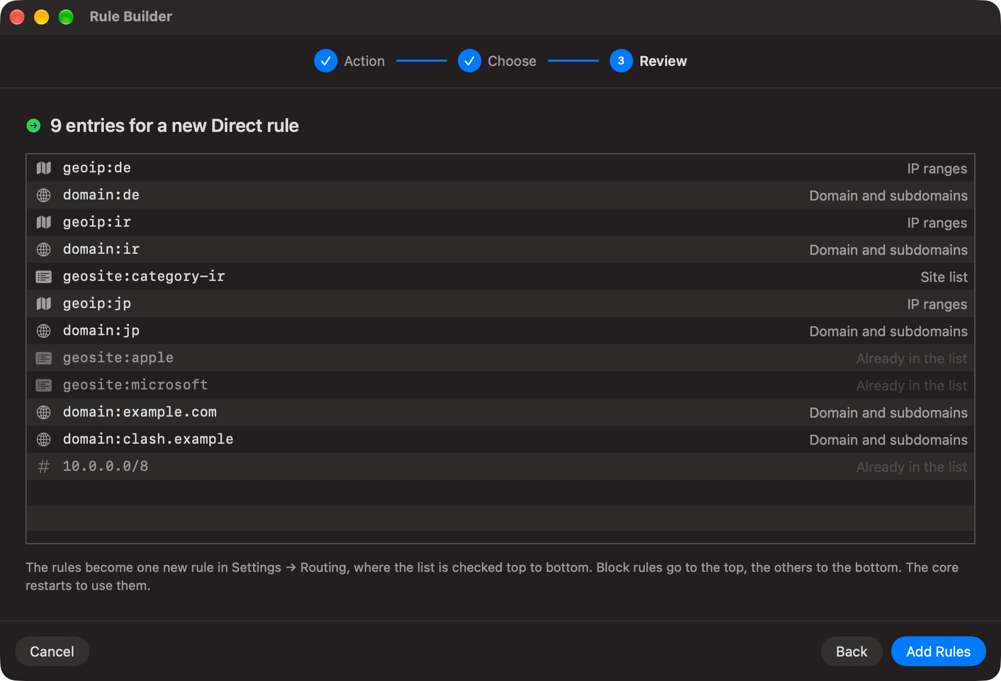Select the domain:clash.example entry text
Image resolution: width=1001 pixels, height=681 pixels.
(148, 439)
